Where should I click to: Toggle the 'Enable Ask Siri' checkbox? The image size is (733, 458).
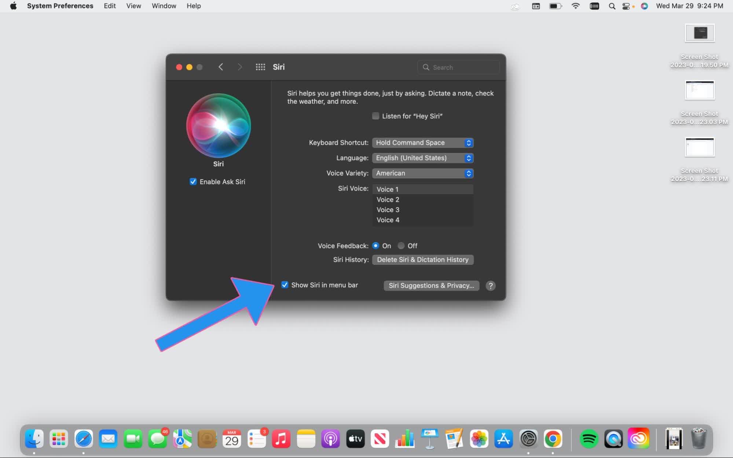(x=193, y=181)
